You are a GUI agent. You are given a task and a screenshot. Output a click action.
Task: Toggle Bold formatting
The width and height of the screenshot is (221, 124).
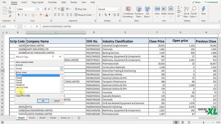pyautogui.click(x=19, y=15)
